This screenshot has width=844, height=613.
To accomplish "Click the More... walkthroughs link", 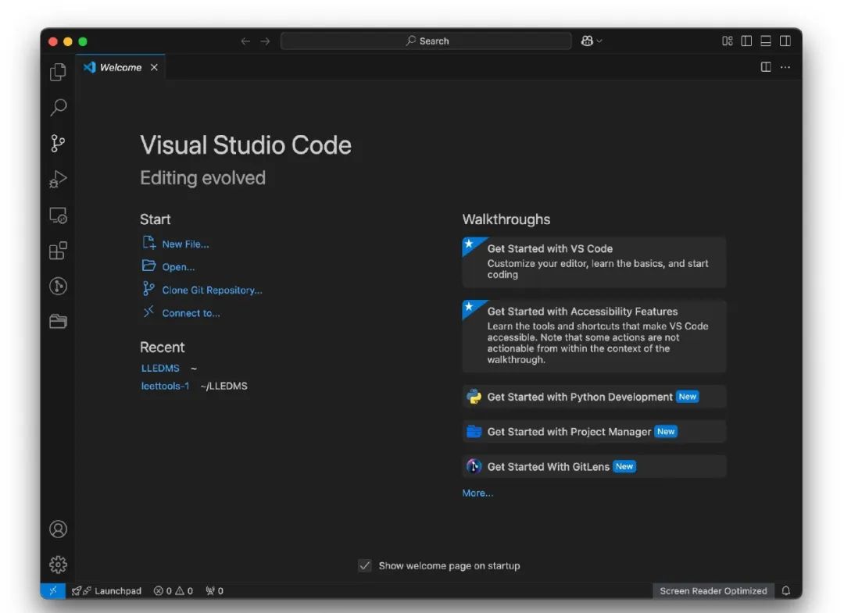I will coord(477,493).
